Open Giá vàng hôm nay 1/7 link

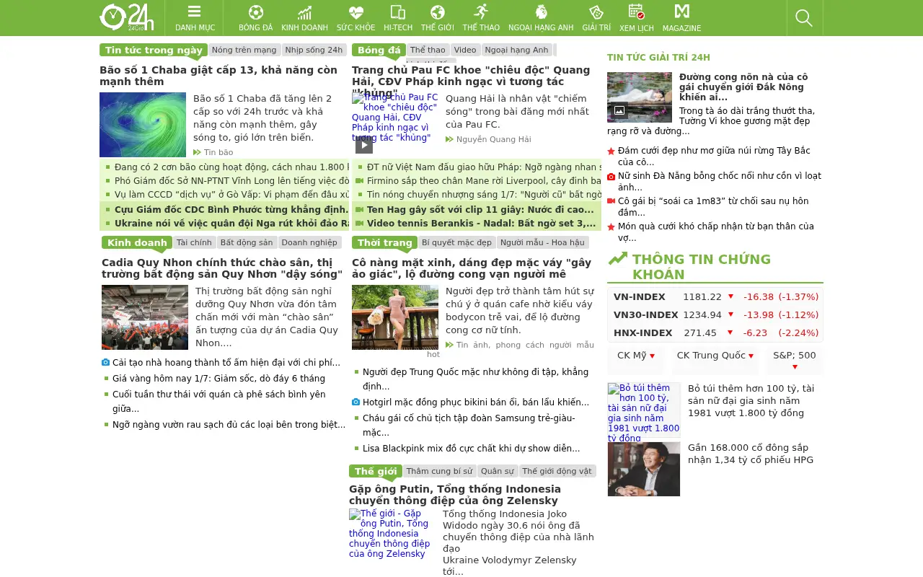[218, 379]
